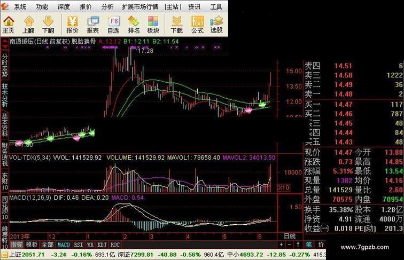Click the red arrows icon atop left sidebar
This screenshot has width=404, height=260.
pyautogui.click(x=5, y=44)
